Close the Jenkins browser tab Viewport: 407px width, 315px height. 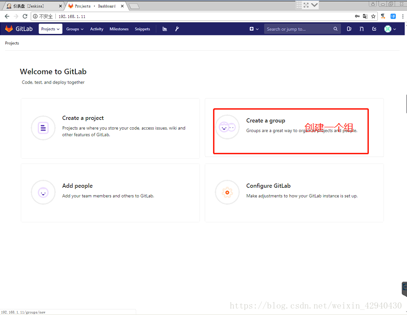[60, 6]
